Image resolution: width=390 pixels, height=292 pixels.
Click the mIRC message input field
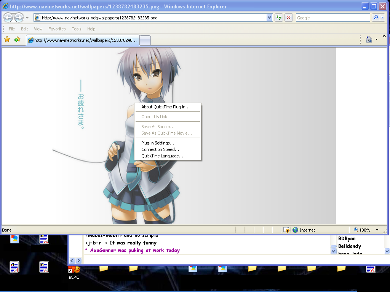236,260
